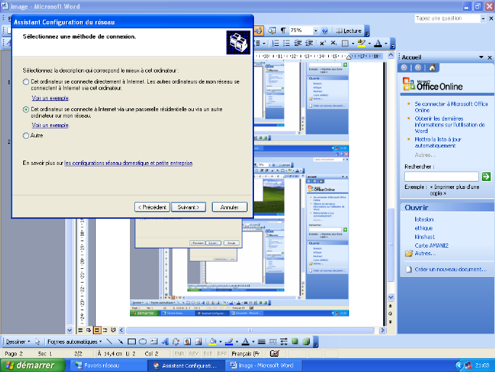
Task: Click the document map magnifier icon in Word toolbar
Action: pyautogui.click(x=271, y=31)
